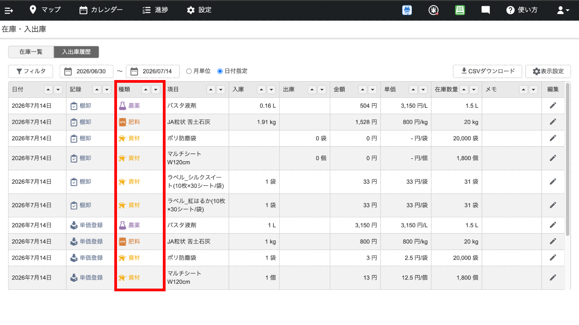579x325 pixels.
Task: Edit the マルチシート W120cm 単価登録 row pencil
Action: (x=553, y=277)
